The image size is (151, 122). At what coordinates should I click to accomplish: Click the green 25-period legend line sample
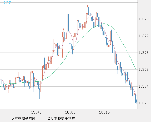pos(43,118)
